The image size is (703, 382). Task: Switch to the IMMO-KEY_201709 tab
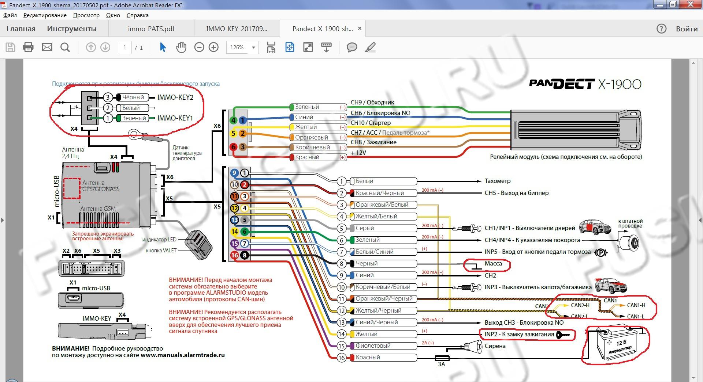[x=237, y=28]
